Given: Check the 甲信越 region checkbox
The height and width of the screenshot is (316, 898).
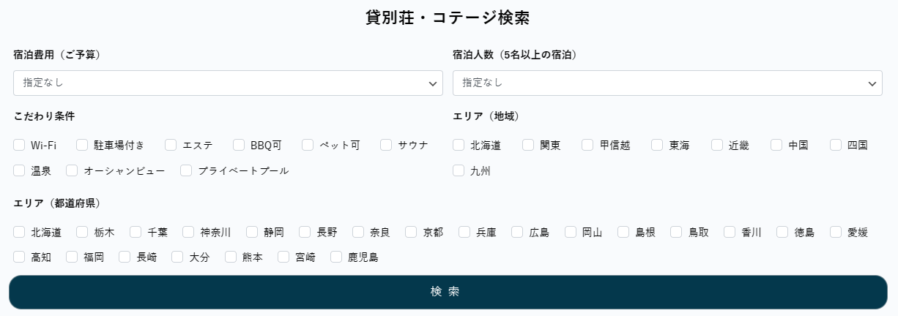Looking at the screenshot, I should 587,145.
